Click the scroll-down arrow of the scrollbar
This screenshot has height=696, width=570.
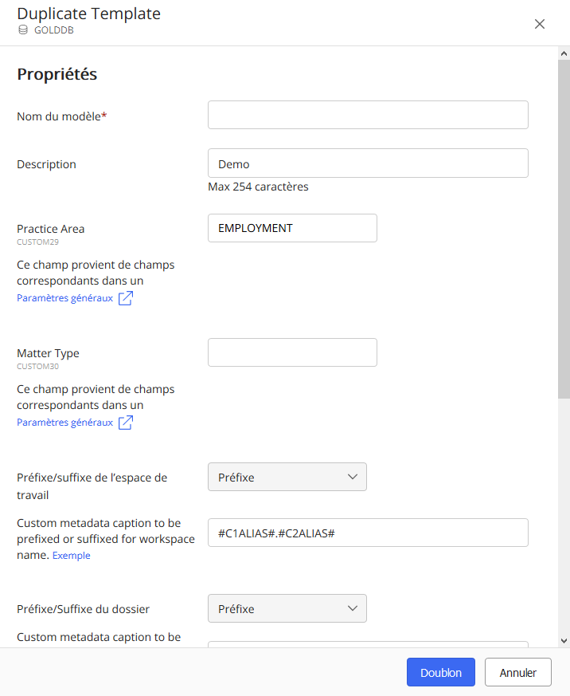click(564, 640)
